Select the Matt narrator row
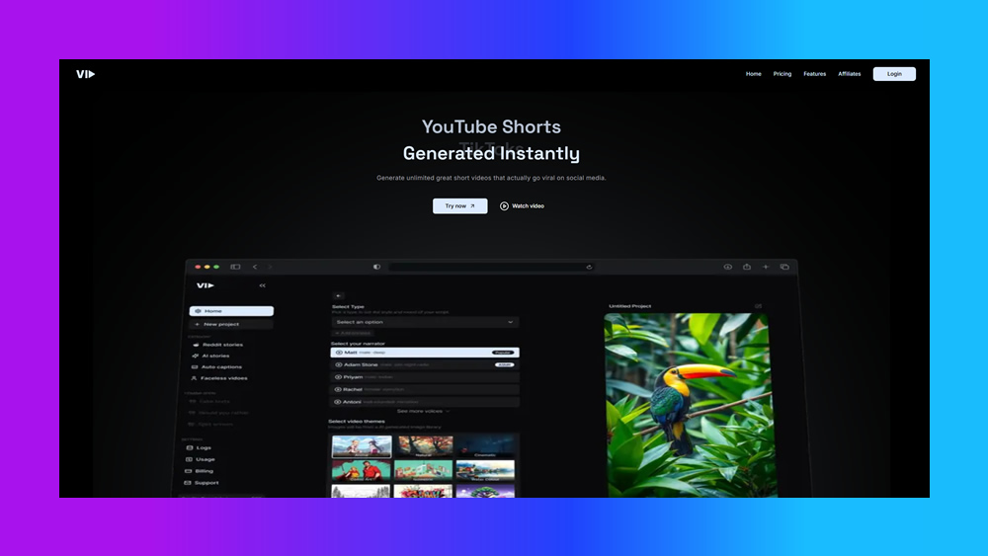 coord(425,353)
